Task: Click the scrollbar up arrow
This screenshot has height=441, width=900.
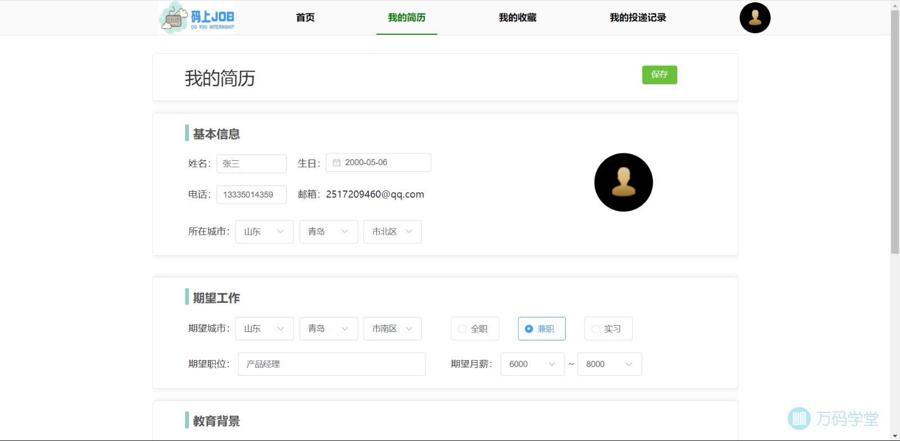Action: tap(895, 5)
